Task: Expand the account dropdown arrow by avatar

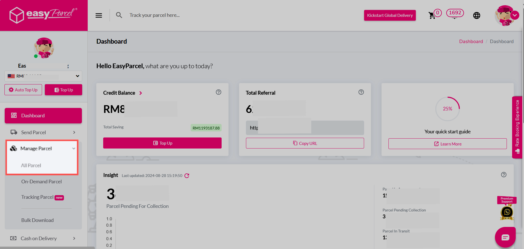Action: (515, 15)
